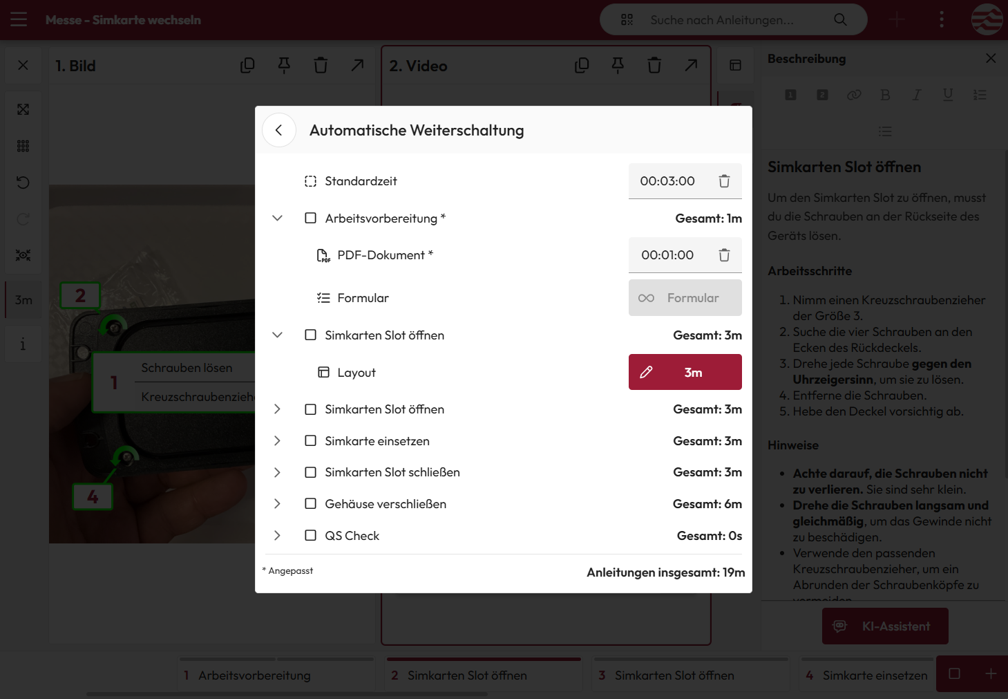Open the hamburger menu
1008x699 pixels.
coord(19,20)
